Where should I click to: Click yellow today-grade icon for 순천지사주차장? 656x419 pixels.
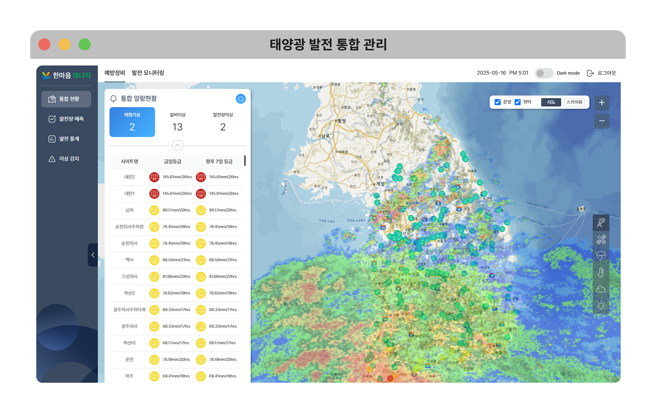tap(154, 227)
